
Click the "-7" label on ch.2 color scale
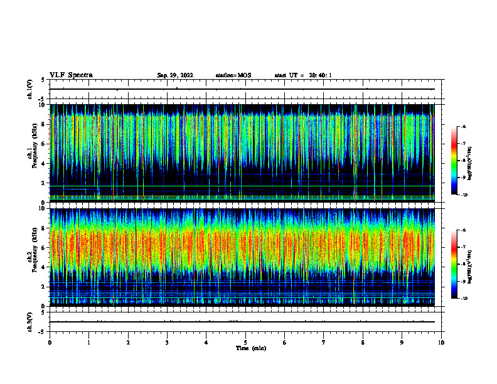coord(463,247)
